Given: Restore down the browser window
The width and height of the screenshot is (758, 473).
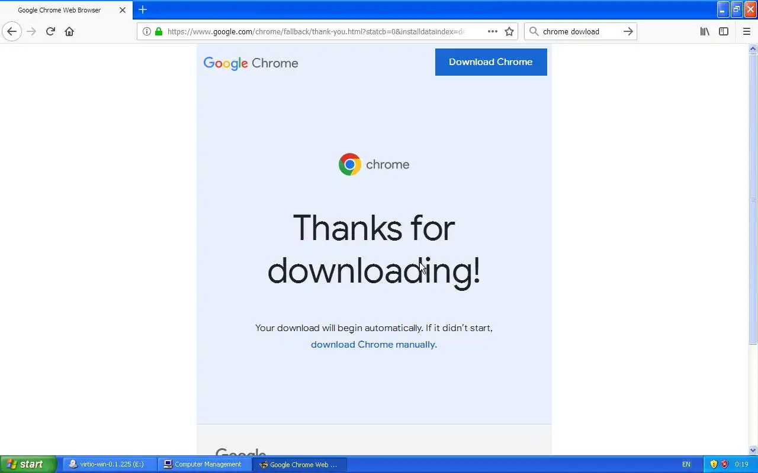Looking at the screenshot, I should (737, 9).
